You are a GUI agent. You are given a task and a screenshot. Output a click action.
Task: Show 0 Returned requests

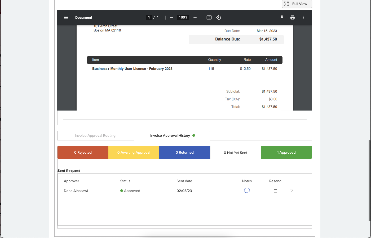coord(185,152)
